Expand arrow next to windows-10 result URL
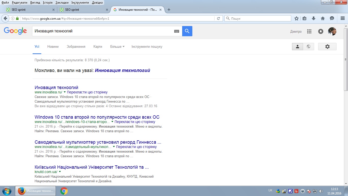Image resolution: width=348 pixels, height=196 pixels. (112, 122)
